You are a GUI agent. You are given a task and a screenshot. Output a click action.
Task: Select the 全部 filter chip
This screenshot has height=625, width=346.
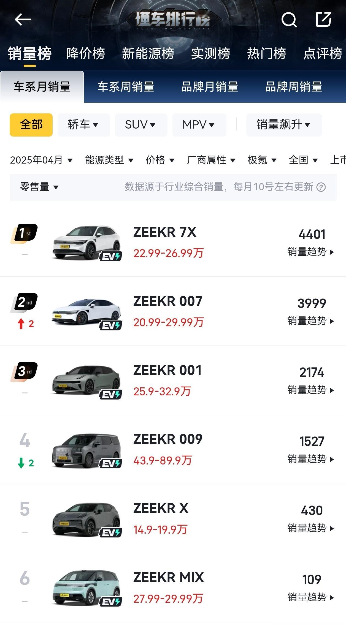tap(31, 125)
